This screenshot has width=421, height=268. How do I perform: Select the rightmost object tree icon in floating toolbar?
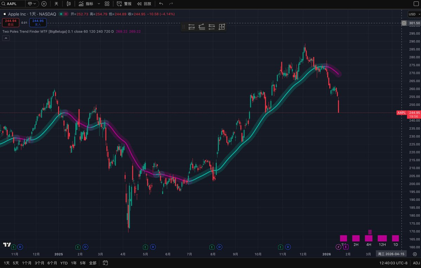[x=222, y=27]
